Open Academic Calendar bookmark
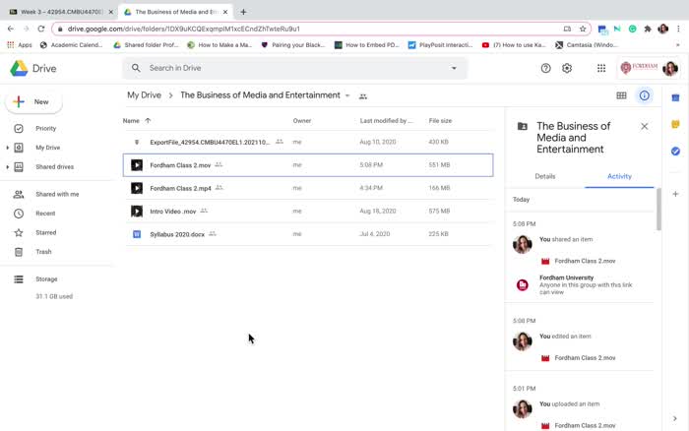 click(71, 45)
